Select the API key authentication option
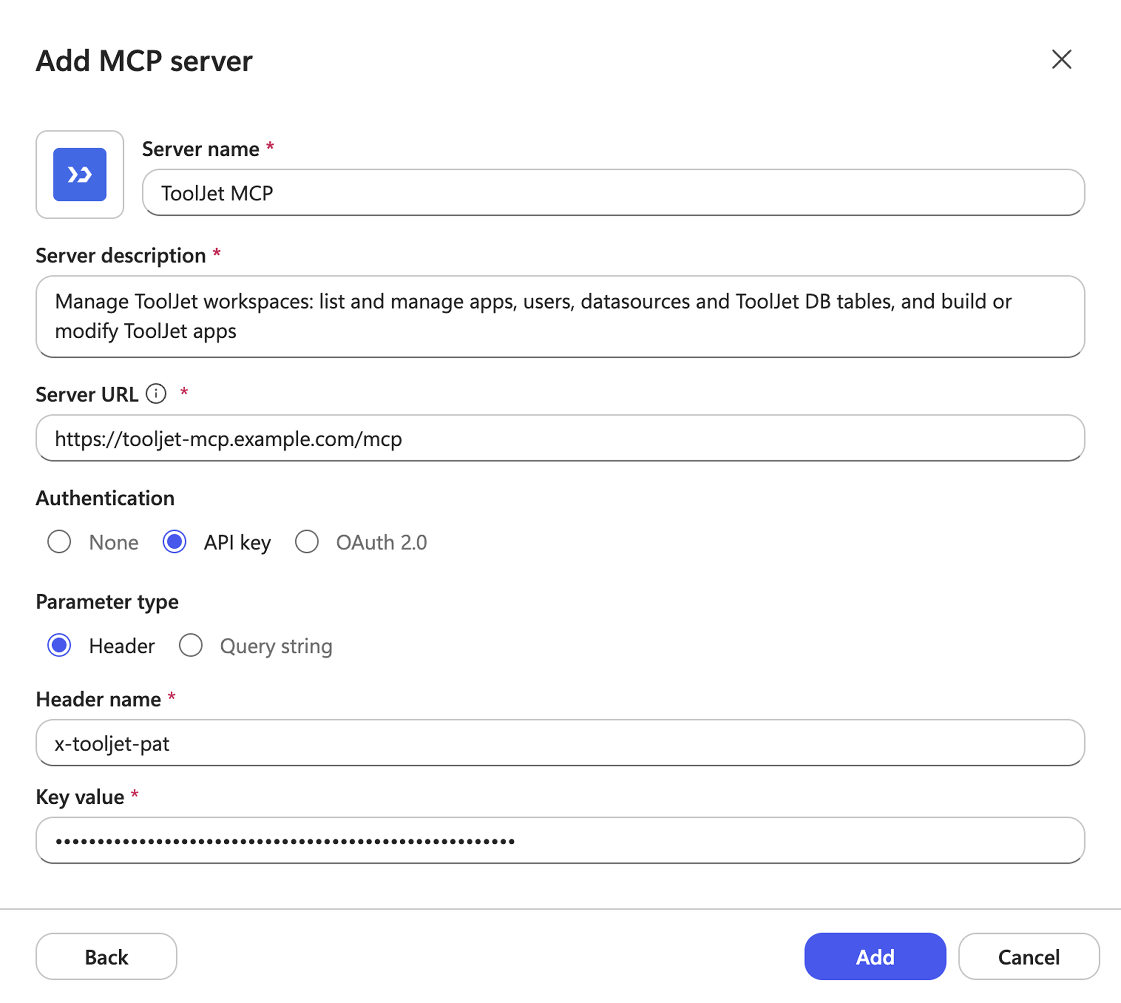1121x1003 pixels. pos(174,542)
